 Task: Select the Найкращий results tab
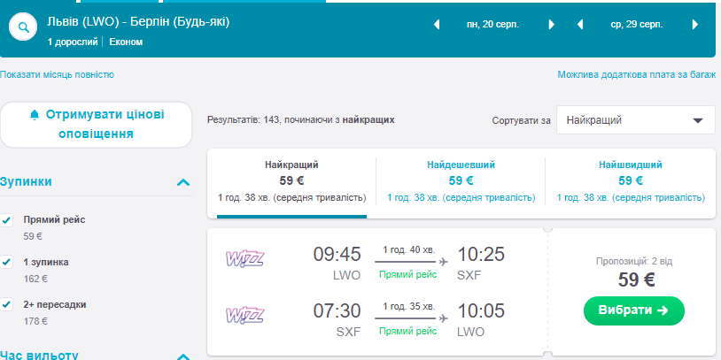[291, 180]
